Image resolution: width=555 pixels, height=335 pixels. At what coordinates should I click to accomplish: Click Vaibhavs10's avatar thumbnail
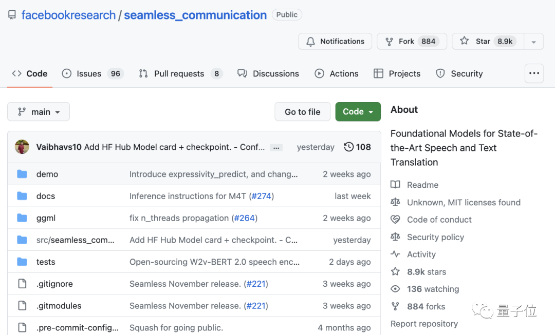pos(22,147)
